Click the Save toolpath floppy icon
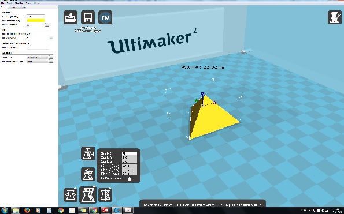This screenshot has width=344, height=214. click(88, 17)
